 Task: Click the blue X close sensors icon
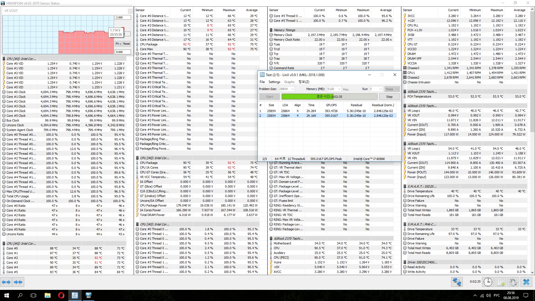(x=526, y=282)
